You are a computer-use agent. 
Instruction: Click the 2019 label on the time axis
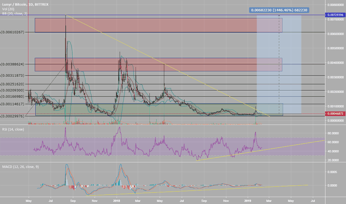[248, 201]
